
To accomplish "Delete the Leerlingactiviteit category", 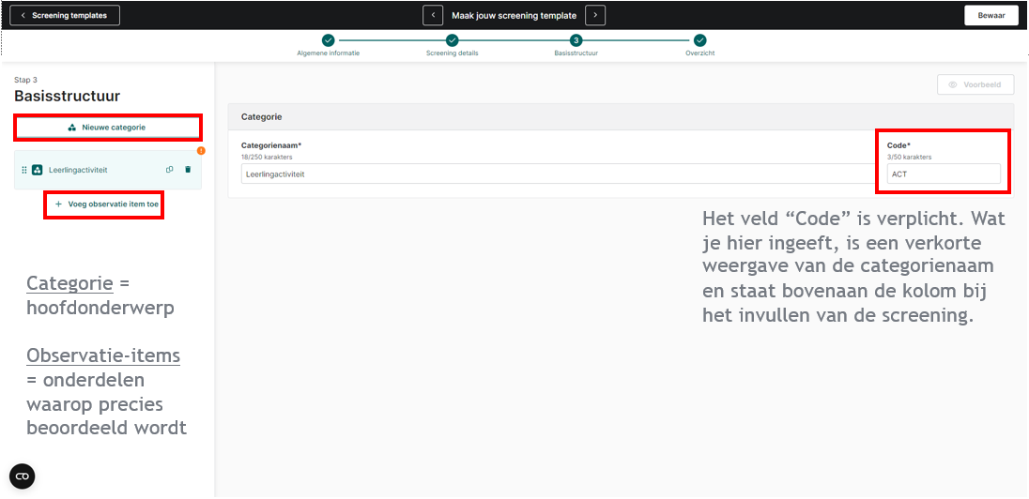I will pos(188,170).
